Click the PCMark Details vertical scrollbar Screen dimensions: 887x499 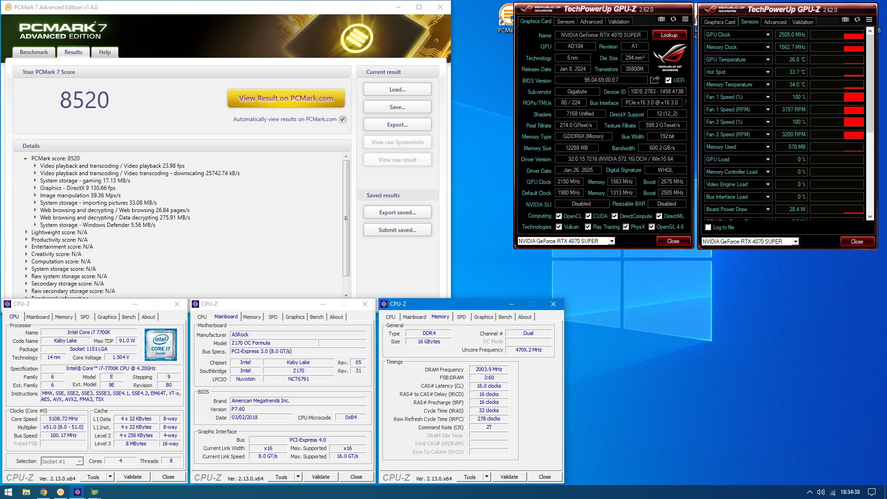tap(346, 218)
